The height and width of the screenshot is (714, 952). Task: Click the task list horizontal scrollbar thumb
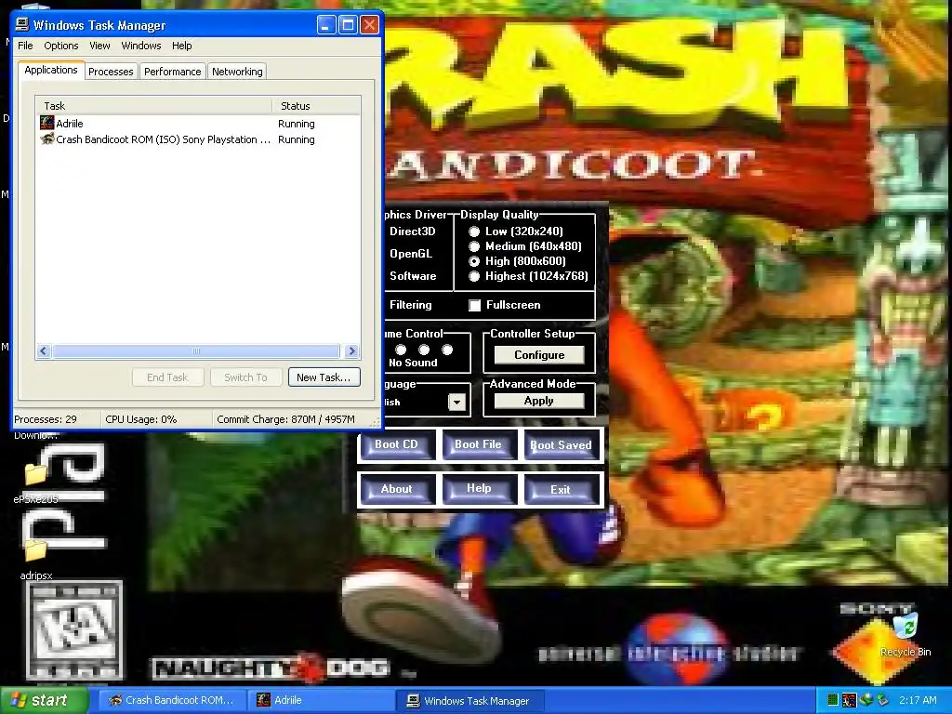(x=196, y=350)
